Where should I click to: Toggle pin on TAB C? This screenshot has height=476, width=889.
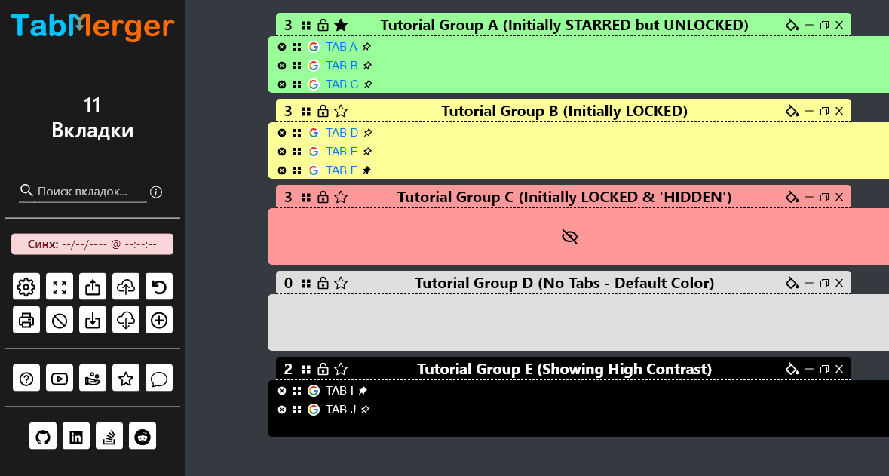(x=368, y=84)
